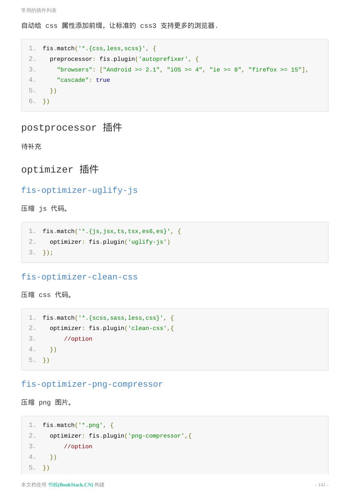This screenshot has height=495, width=350.
Task: Open the fis-optimizer-clean-css link
Action: [79, 277]
